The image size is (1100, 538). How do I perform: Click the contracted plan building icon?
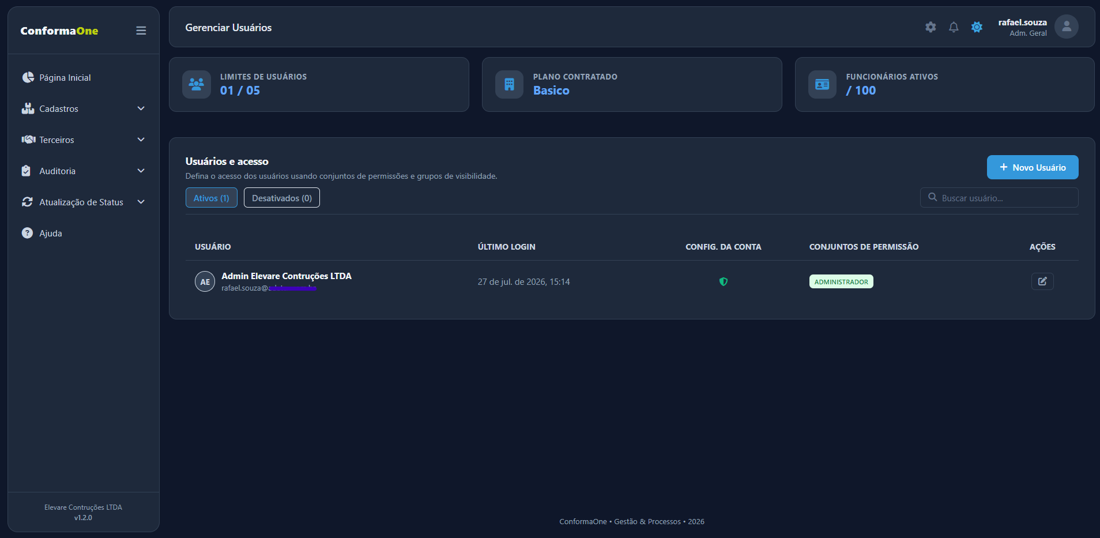click(509, 84)
